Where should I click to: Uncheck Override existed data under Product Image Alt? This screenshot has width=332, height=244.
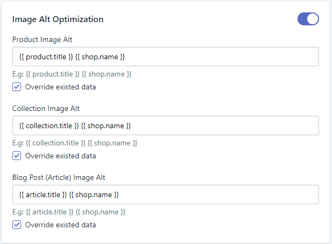click(x=17, y=87)
